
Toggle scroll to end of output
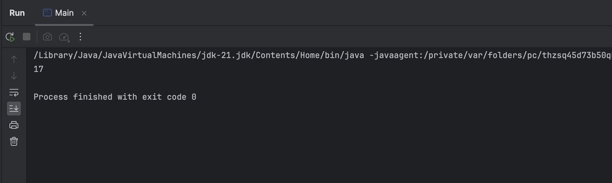[x=14, y=109]
